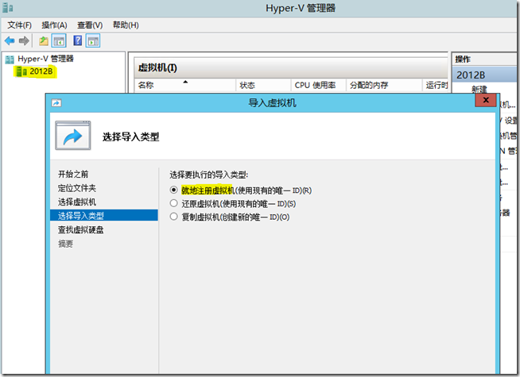Click the Up one level folder icon
The width and height of the screenshot is (520, 377).
pyautogui.click(x=44, y=41)
